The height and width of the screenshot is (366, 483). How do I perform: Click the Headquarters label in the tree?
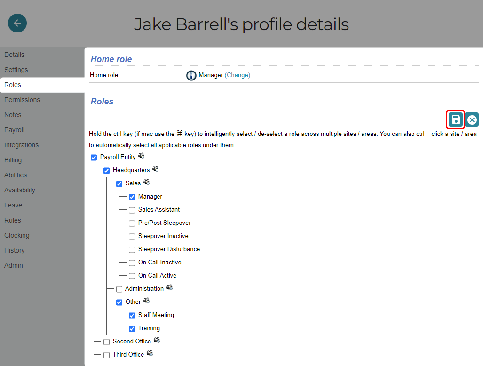click(131, 170)
